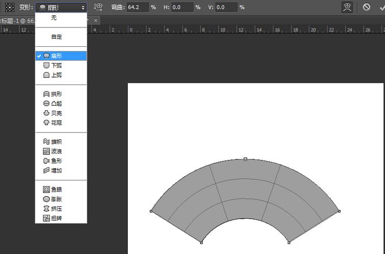
Task: Select the 鱼形 fish warp style
Action: [x=56, y=161]
